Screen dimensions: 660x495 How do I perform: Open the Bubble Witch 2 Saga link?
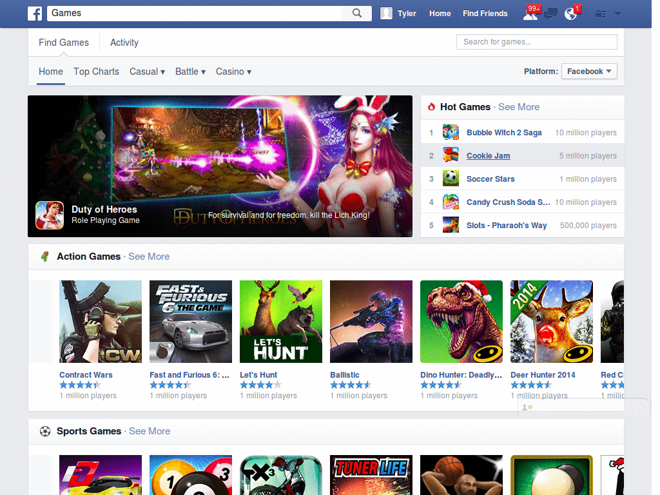[504, 133]
